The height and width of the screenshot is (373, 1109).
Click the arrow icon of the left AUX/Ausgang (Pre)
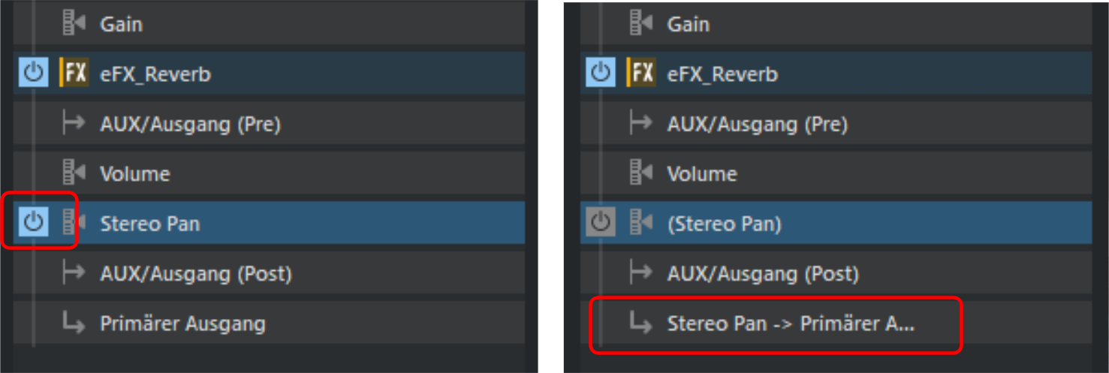(74, 124)
